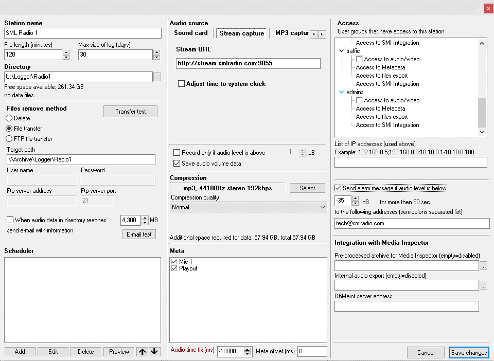This screenshot has height=361, width=494.
Task: Open the Compression quality dropdown
Action: 248,207
